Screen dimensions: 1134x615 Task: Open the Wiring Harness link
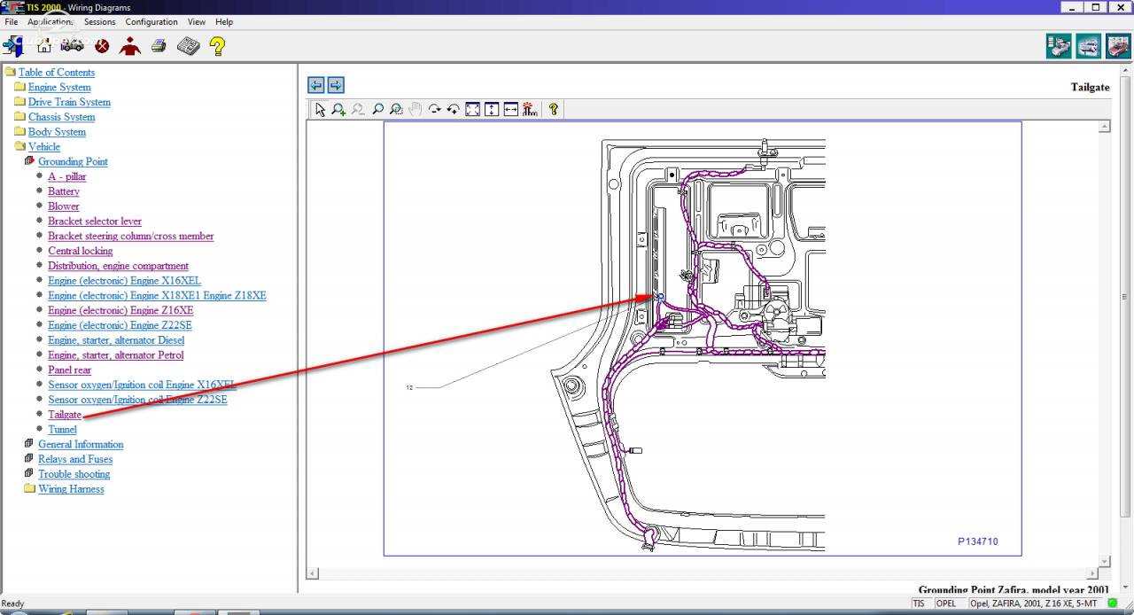click(x=71, y=489)
